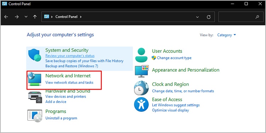Click the shield icon beside Change account type

tap(154, 58)
